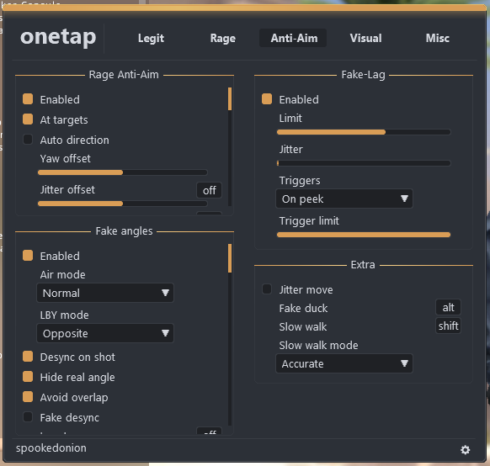Adjust the Fake-Lag Limit slider
Screen dimensions: 490x466
click(x=364, y=132)
